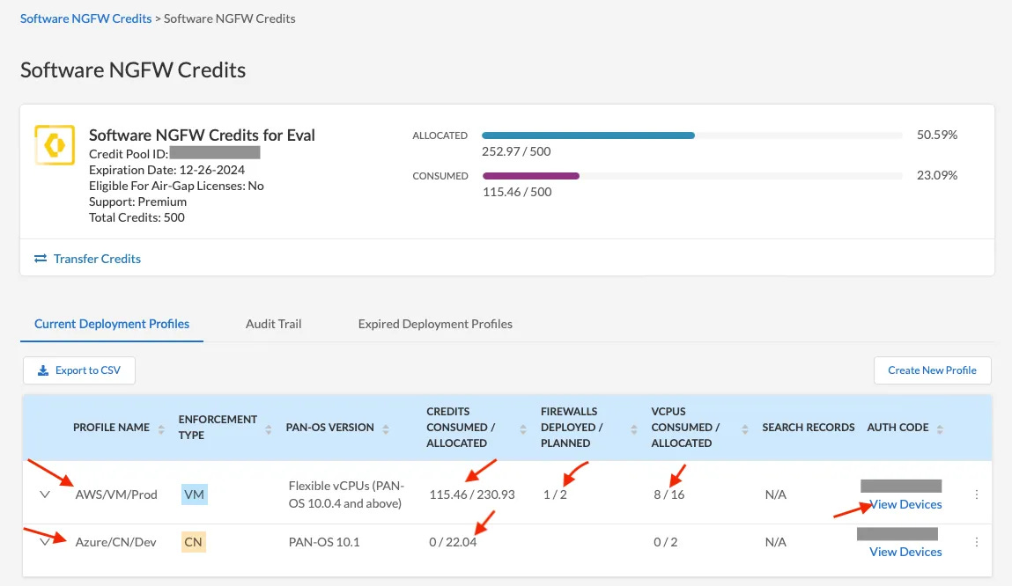
Task: Click the CN enforcement type badge
Action: point(193,542)
